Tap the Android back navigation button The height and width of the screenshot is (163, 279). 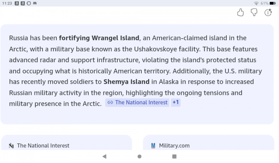coord(105,156)
